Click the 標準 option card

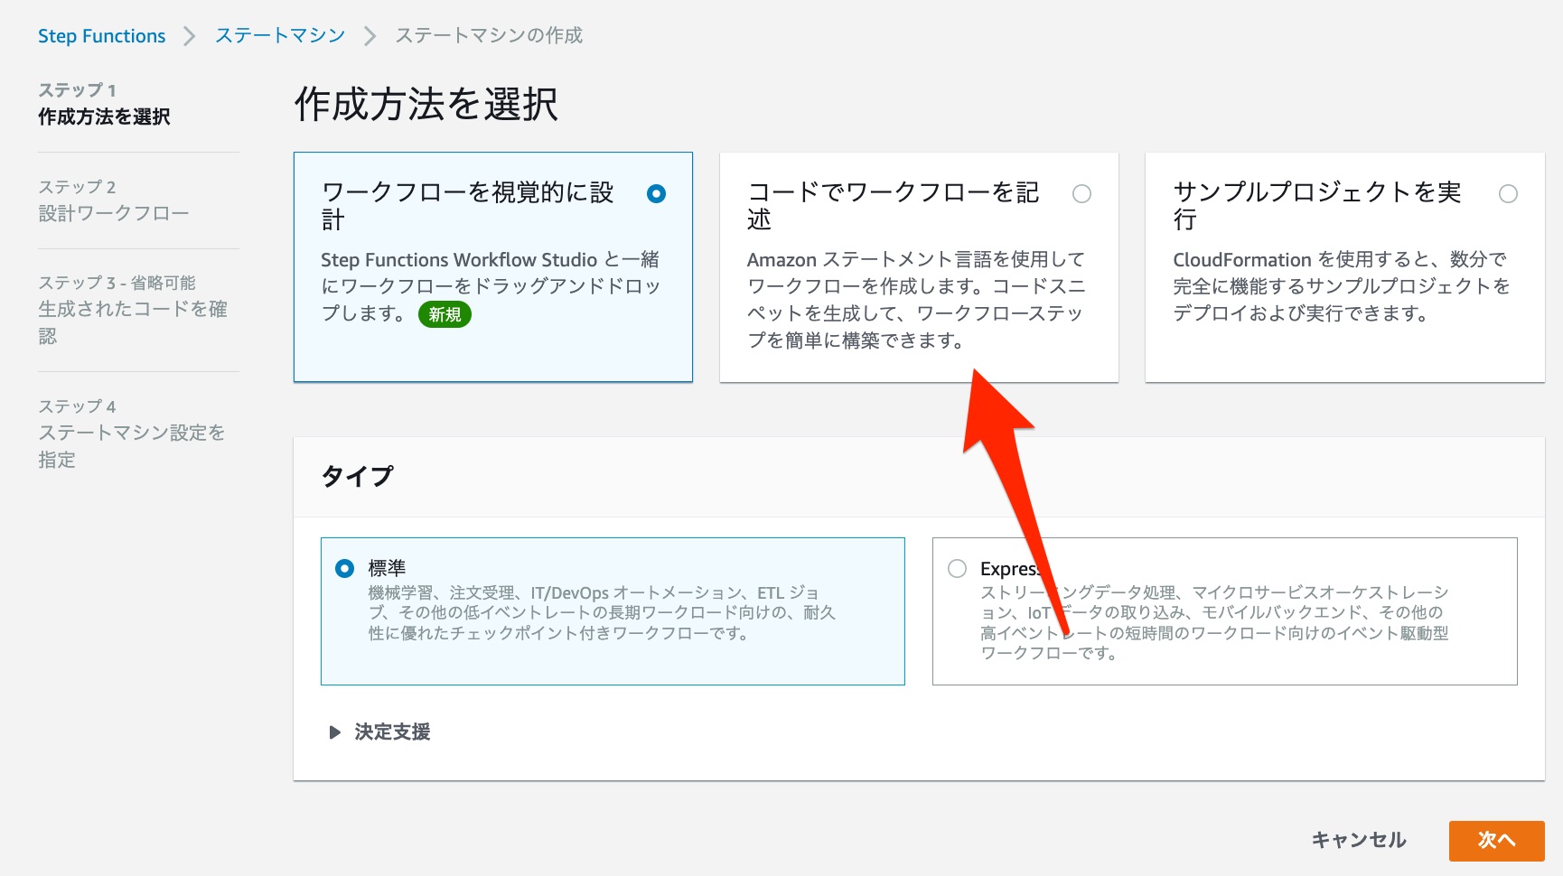(x=613, y=610)
